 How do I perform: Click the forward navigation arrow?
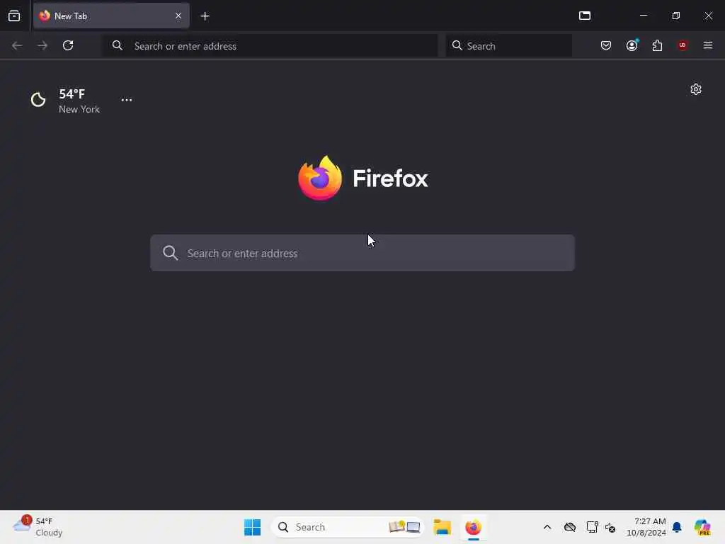(42, 45)
